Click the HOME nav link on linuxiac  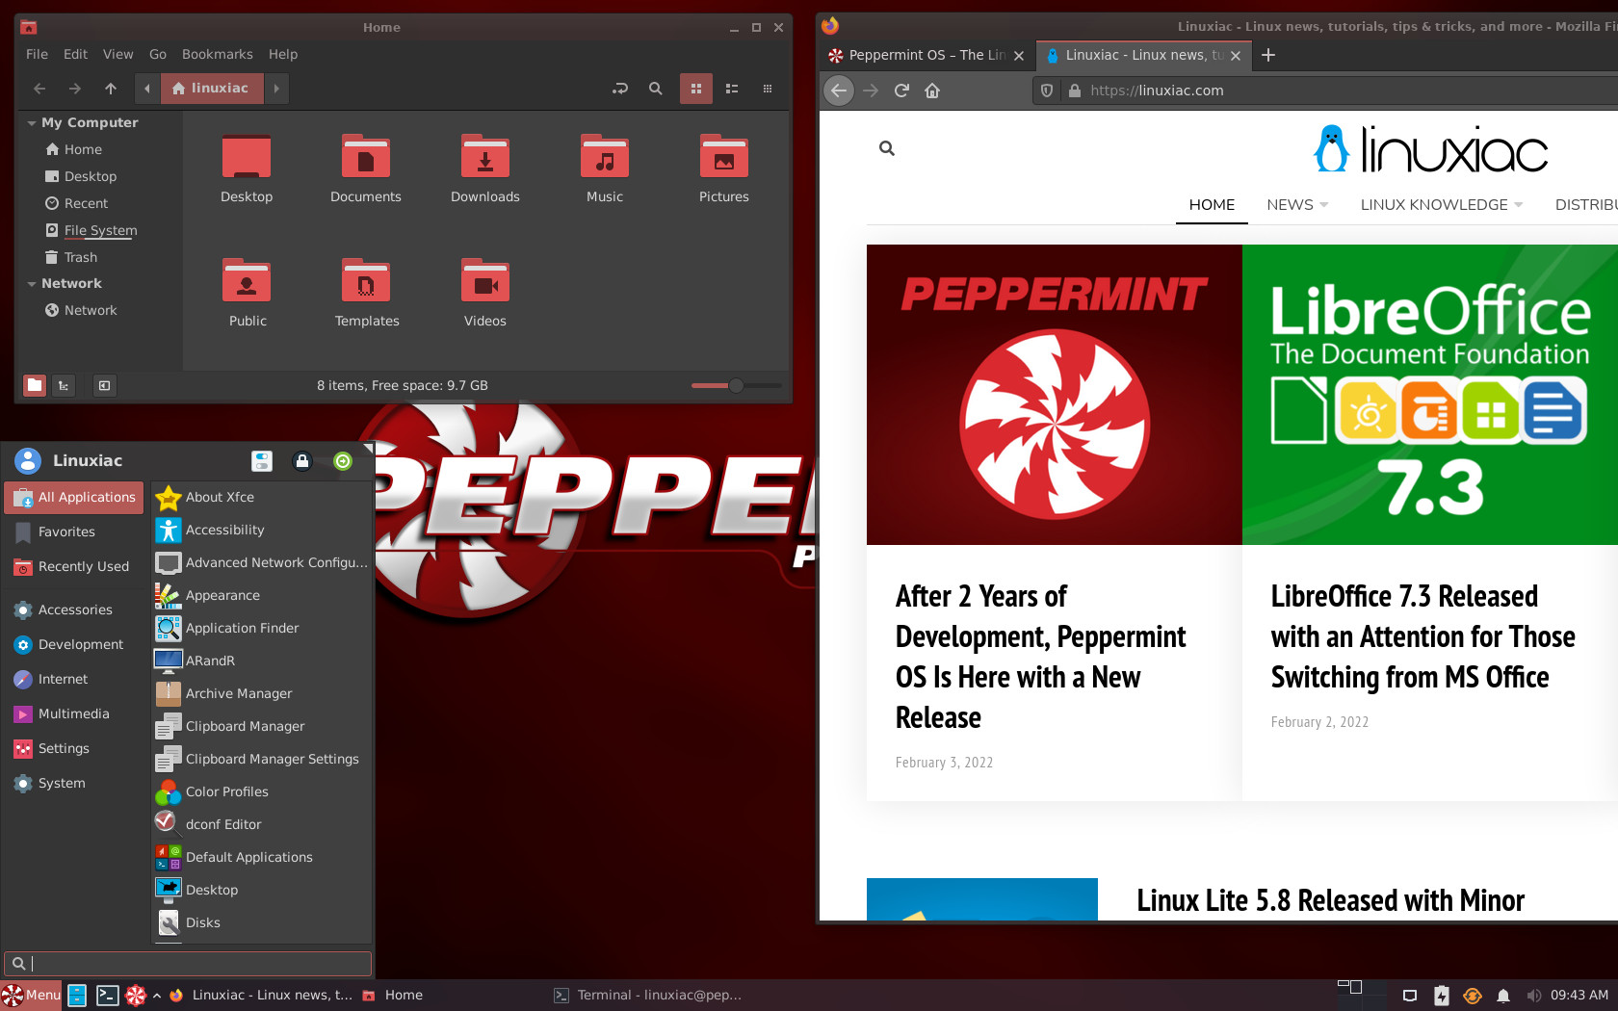[1212, 204]
